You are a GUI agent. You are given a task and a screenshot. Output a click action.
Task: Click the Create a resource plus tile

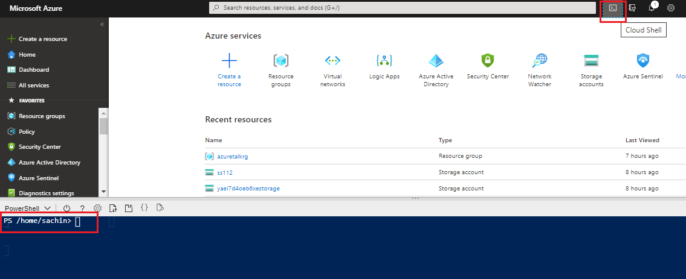[x=229, y=70]
